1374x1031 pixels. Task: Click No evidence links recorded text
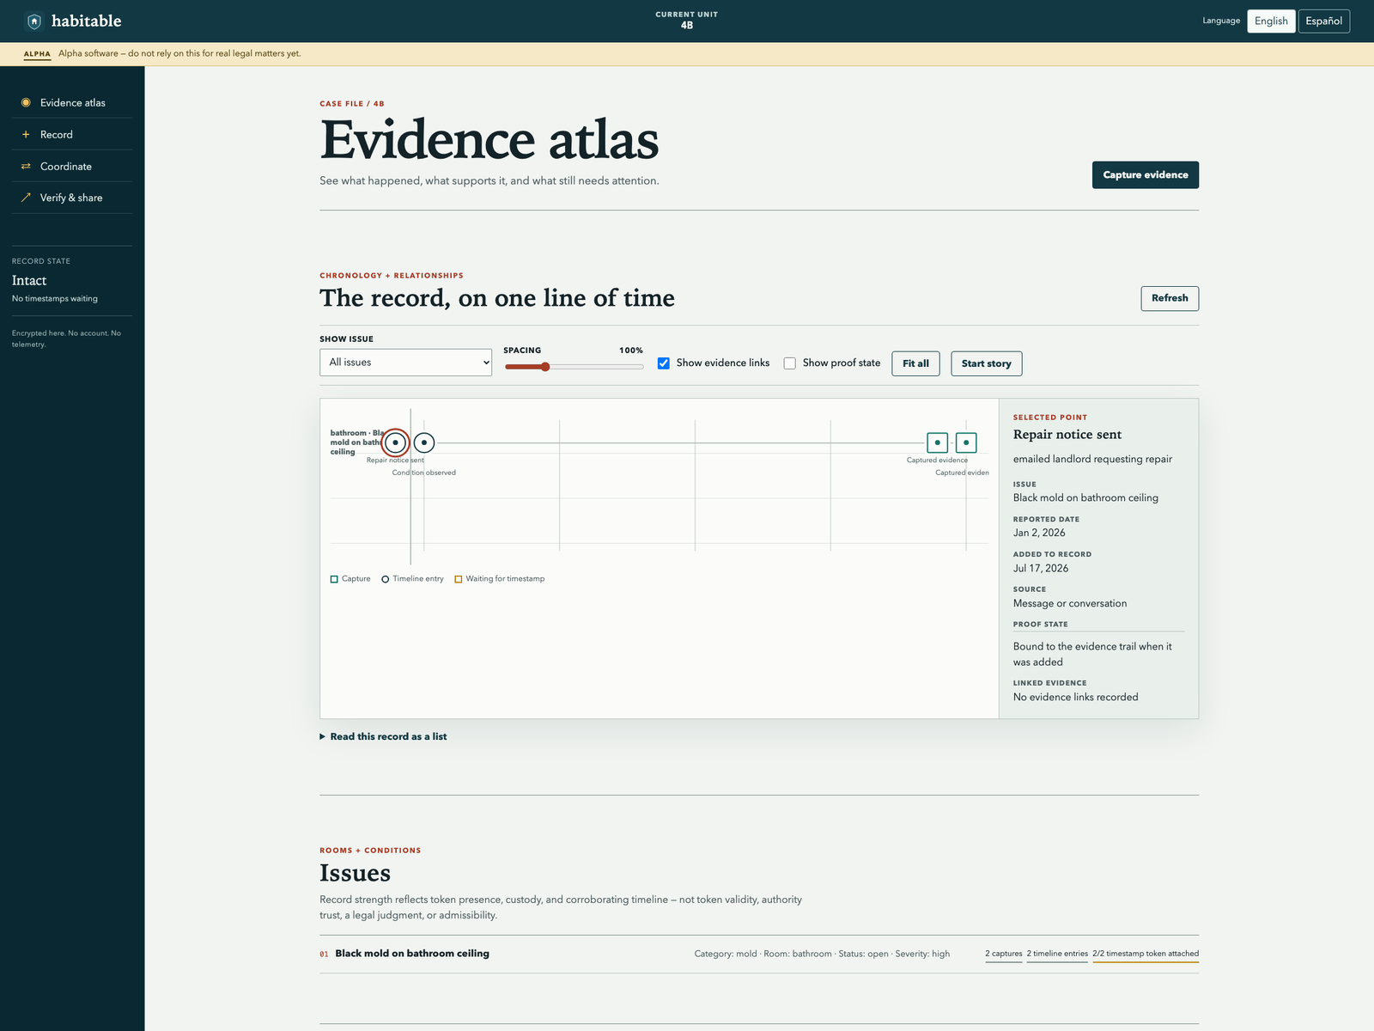(1075, 697)
